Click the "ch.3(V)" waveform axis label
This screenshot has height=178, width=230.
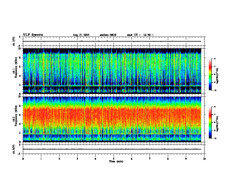pos(14,149)
